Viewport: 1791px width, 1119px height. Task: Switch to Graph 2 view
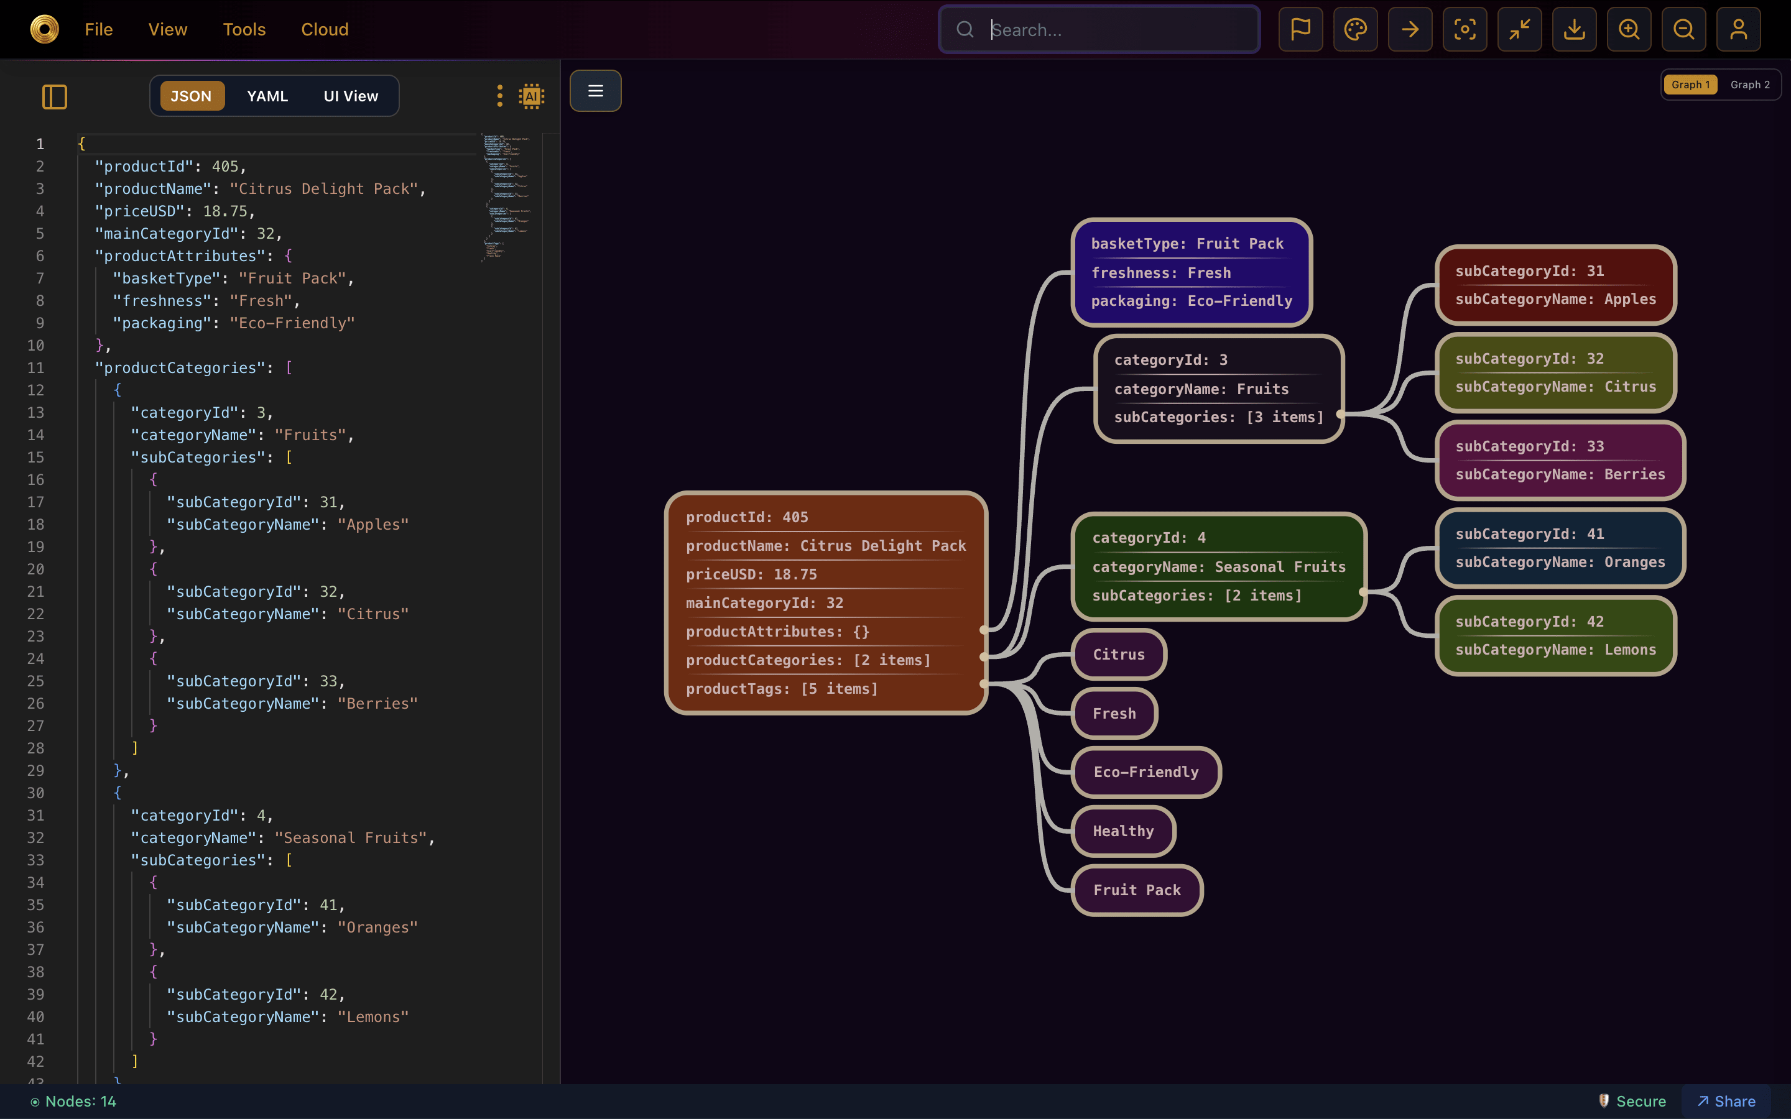pos(1749,85)
